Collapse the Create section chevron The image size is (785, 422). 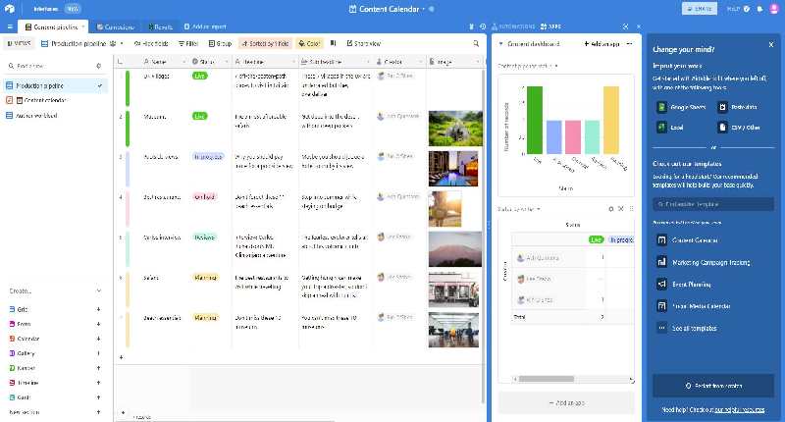99,290
